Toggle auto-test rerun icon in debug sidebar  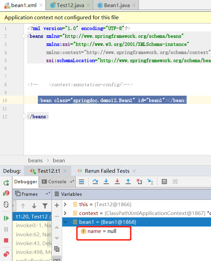coord(6,205)
